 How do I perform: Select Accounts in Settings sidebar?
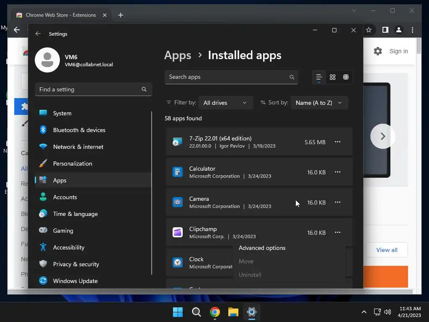coord(93,197)
